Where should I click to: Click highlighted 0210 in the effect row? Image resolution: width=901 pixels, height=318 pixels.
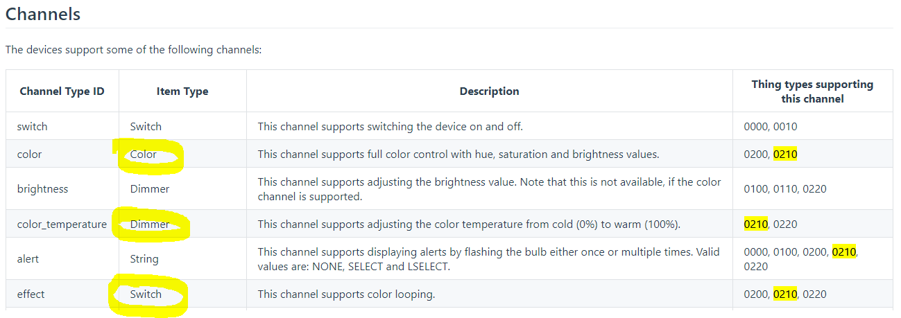785,294
